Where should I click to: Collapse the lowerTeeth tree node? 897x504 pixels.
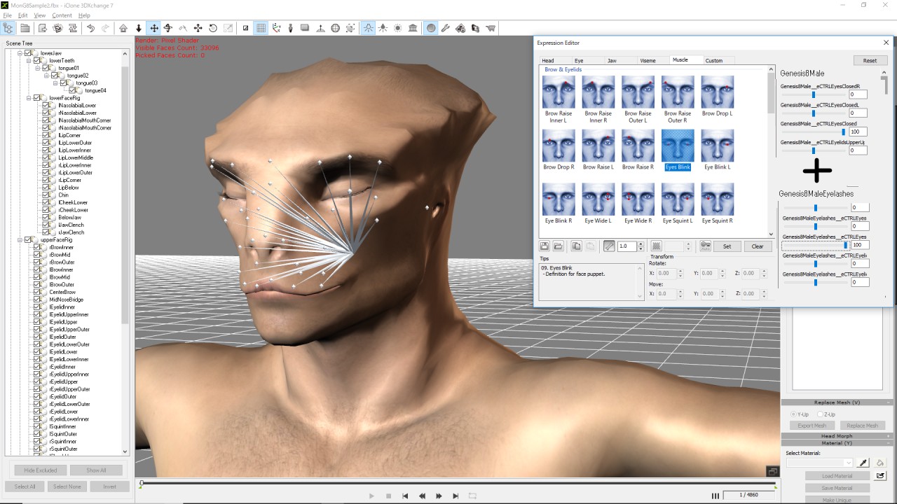29,61
